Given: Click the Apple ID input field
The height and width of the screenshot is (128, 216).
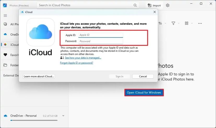Looking at the screenshot, I should (x=101, y=35).
